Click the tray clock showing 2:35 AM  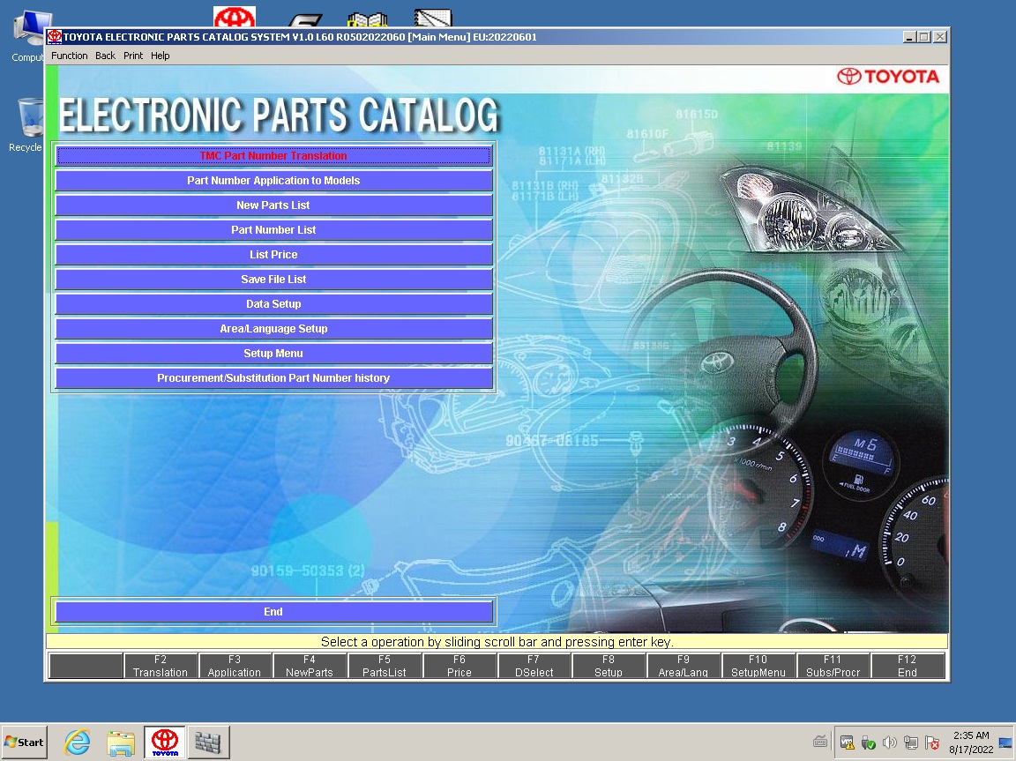(x=971, y=742)
